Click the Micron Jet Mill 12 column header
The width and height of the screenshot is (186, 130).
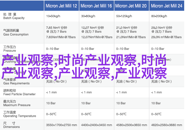click(x=62, y=6)
